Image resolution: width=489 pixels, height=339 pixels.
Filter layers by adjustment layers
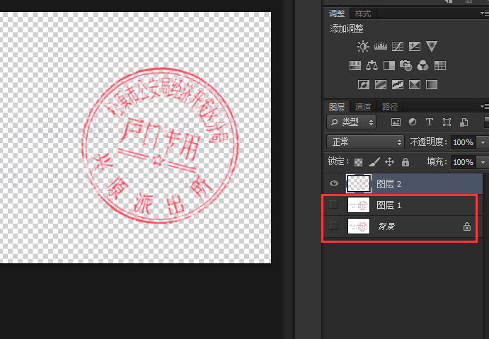[413, 122]
